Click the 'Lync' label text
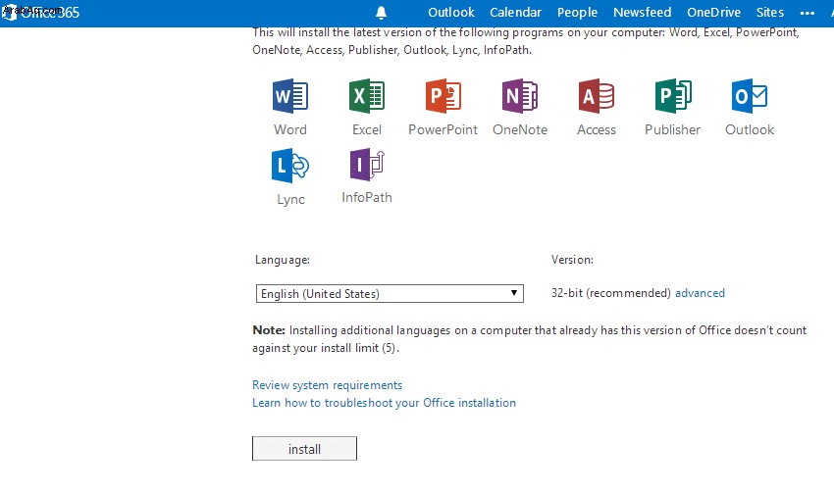 (x=290, y=200)
